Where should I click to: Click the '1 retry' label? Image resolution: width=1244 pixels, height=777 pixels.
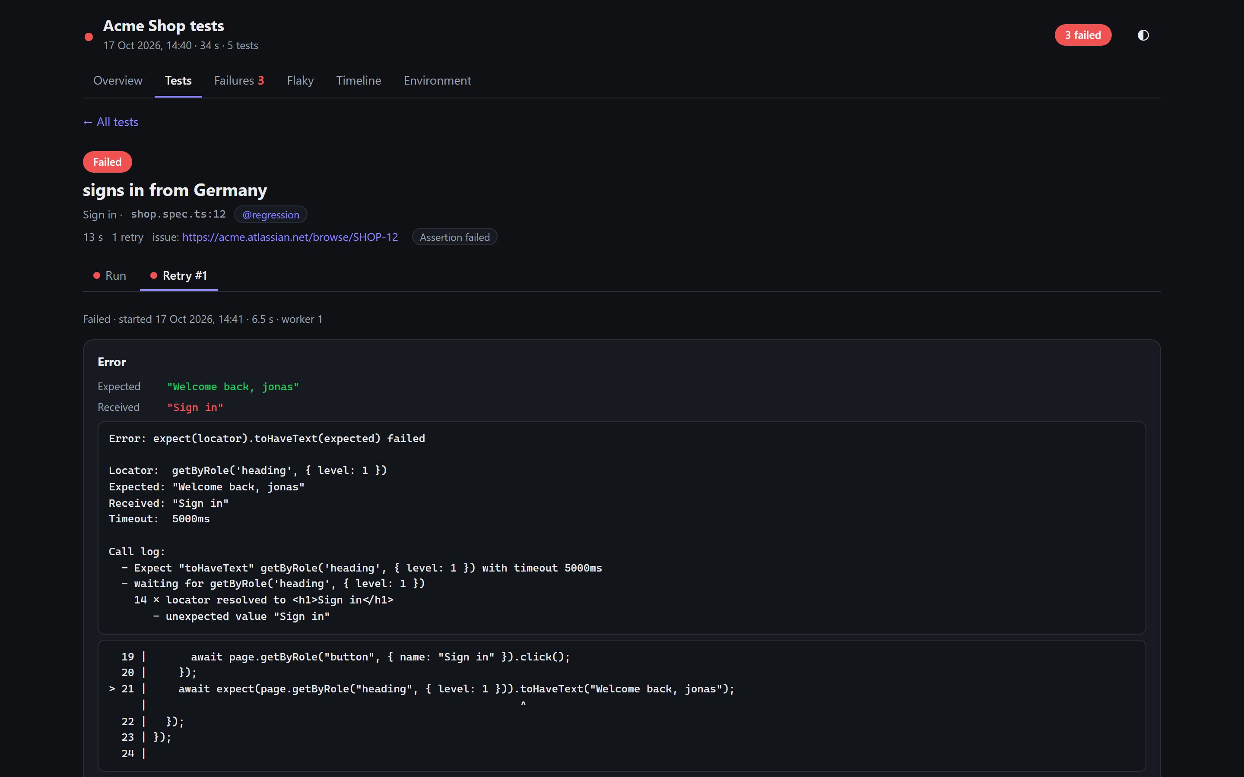(x=127, y=237)
